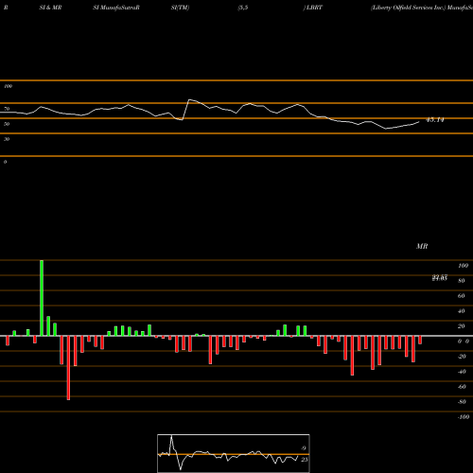Click the -40 axis label in MR panel
The height and width of the screenshot is (473, 473).
[x=462, y=372]
